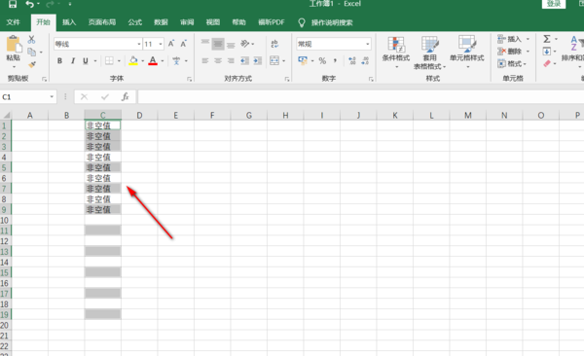
Task: Switch to the 视图 View tab
Action: coord(213,22)
